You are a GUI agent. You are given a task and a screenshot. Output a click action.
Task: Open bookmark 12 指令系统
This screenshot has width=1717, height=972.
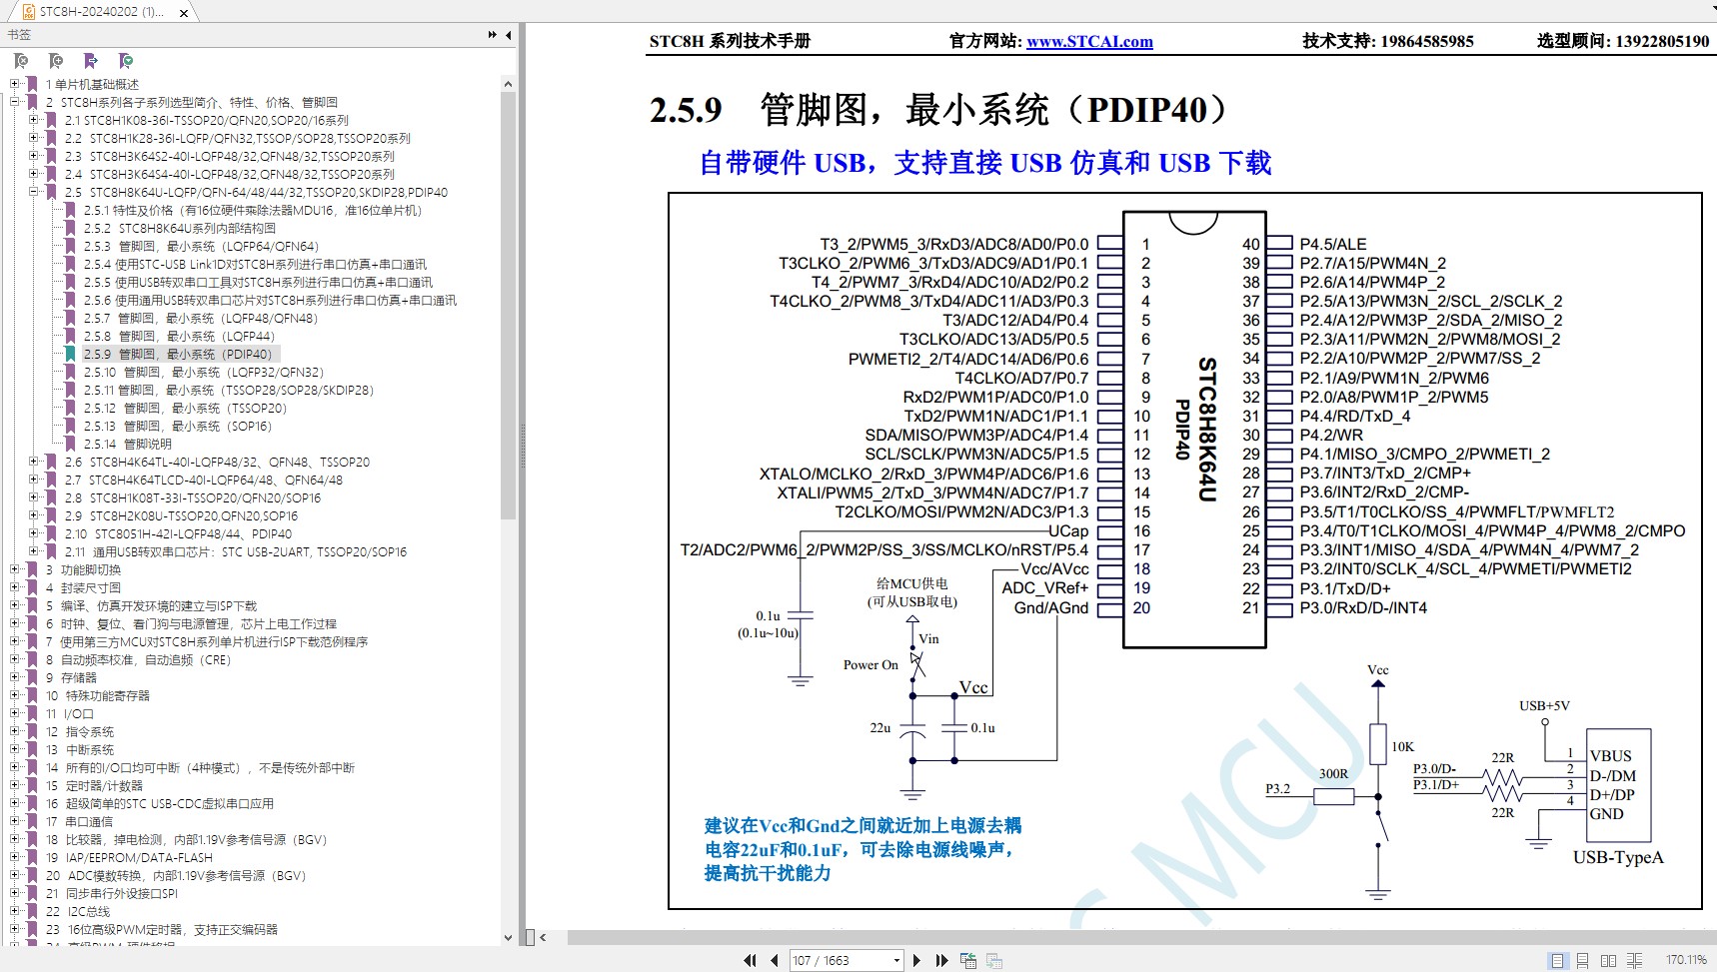coord(80,731)
